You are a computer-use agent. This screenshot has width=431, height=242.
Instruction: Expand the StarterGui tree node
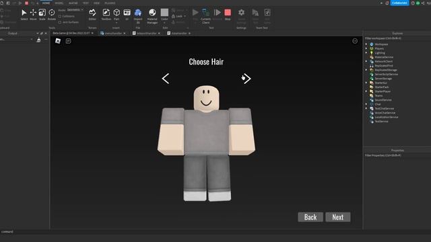point(366,83)
